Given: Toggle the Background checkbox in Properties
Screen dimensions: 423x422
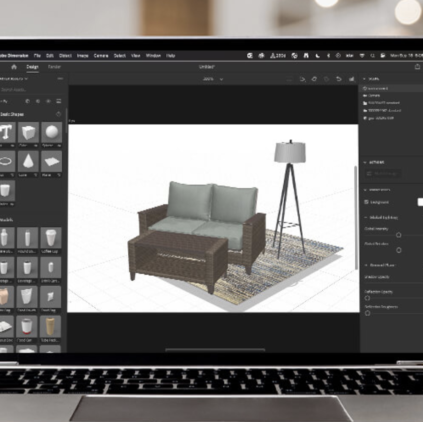Looking at the screenshot, I should point(366,202).
